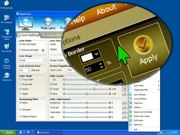This screenshot has width=180, height=135.
Task: Click the Lens Refresh Rate spinner arrows
Action: [x=29, y=70]
